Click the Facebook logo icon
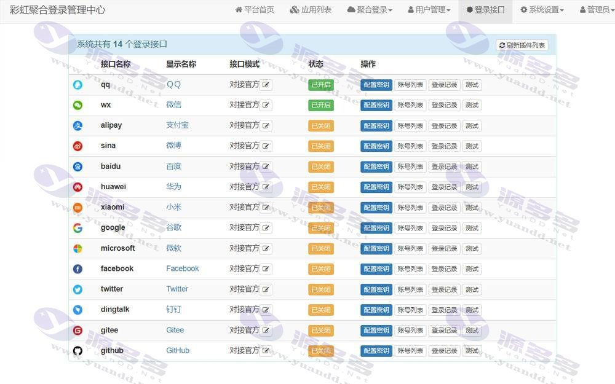Image resolution: width=615 pixels, height=384 pixels. click(x=77, y=269)
